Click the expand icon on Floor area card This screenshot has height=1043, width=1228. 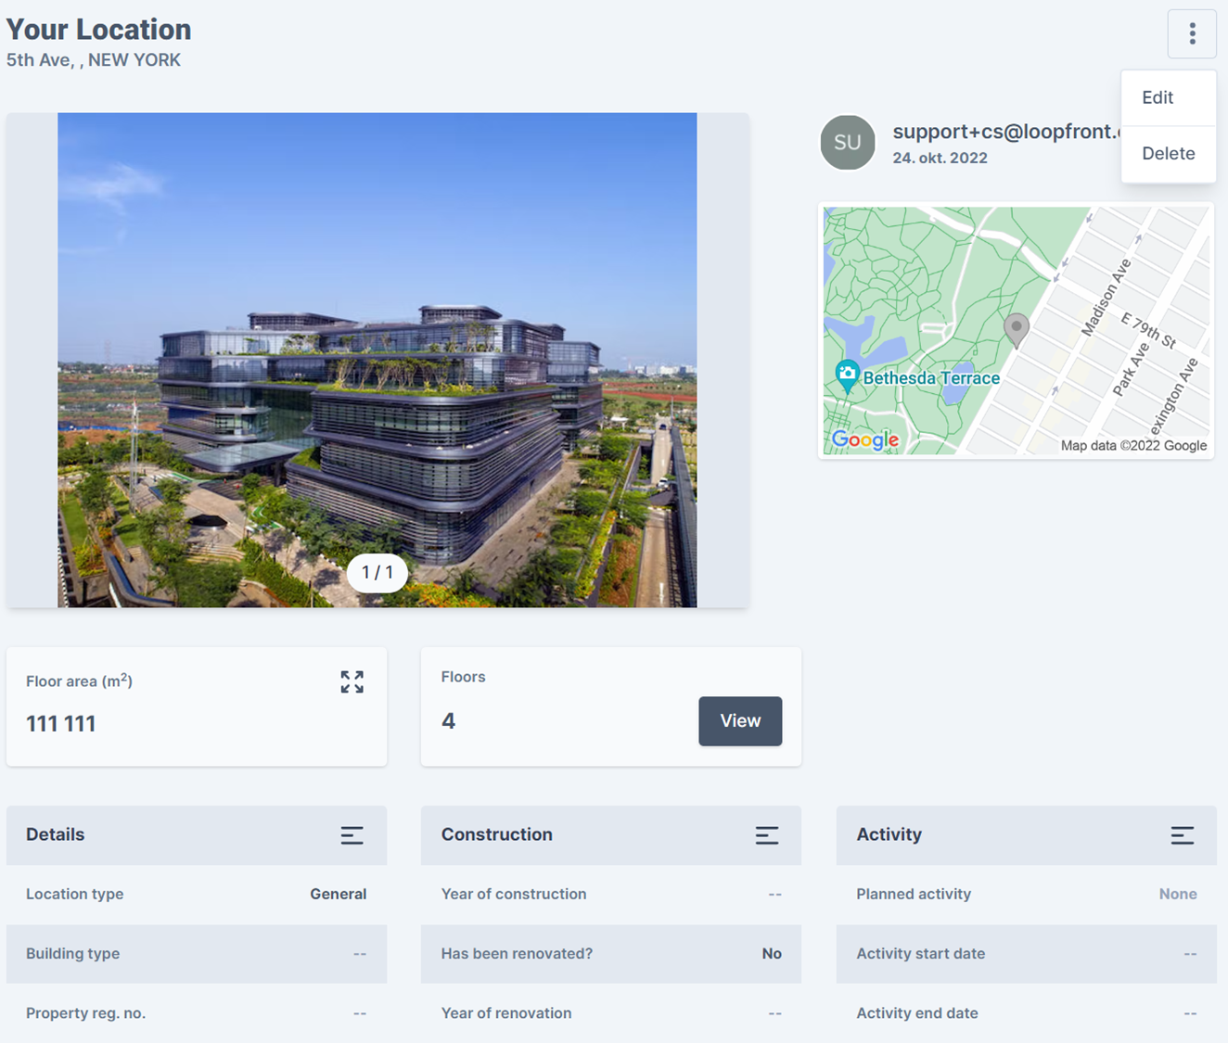point(352,682)
